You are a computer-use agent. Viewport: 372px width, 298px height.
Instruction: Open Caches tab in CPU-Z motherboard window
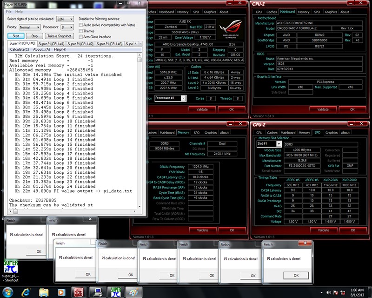click(272, 12)
